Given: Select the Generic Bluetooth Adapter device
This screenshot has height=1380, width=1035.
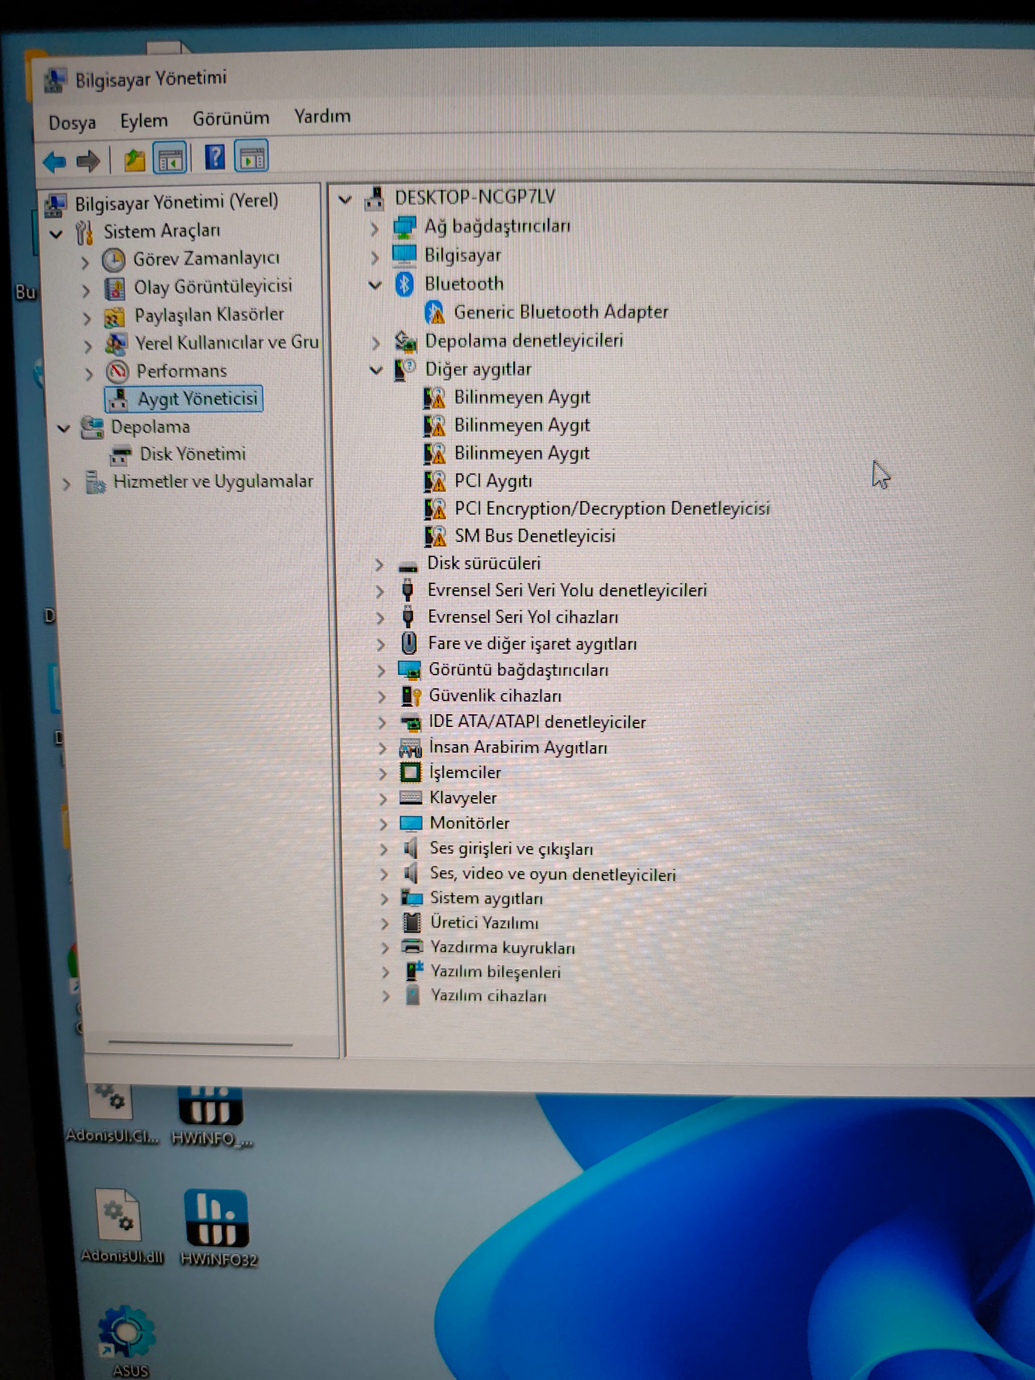Looking at the screenshot, I should 561,312.
